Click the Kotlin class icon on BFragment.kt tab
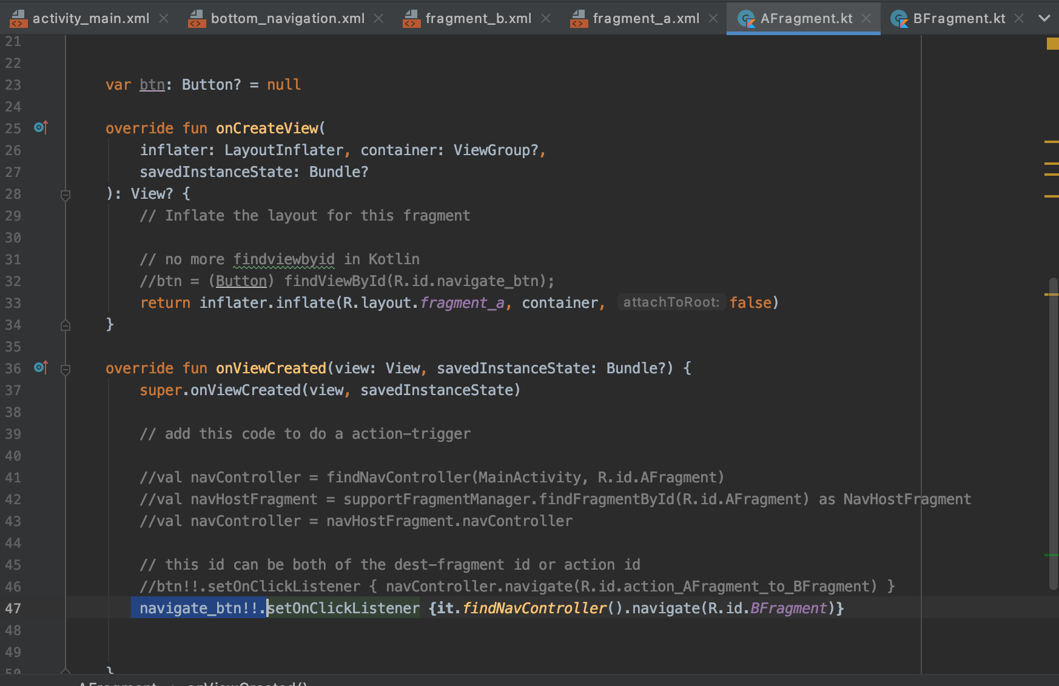 point(899,19)
